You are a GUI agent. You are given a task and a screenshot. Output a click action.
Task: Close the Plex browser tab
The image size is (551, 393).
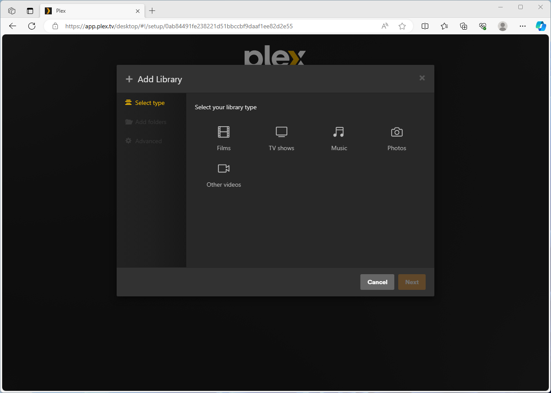(x=138, y=11)
